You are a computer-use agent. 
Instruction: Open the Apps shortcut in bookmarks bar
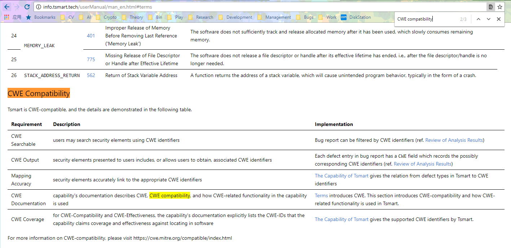pos(13,17)
